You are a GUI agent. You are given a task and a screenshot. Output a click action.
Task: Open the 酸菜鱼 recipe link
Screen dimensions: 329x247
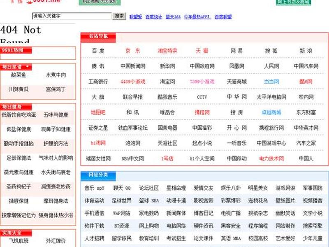point(19,75)
